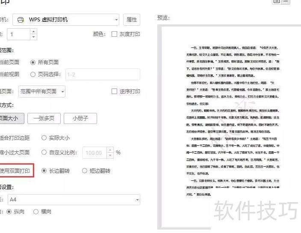Open the A4 paper size dropdown

pyautogui.click(x=74, y=200)
